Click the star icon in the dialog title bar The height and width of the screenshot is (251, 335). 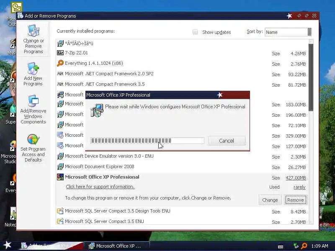[219, 95]
